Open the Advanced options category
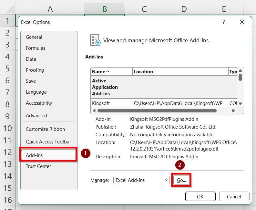Screen dimensions: 256x210 (x=36, y=116)
